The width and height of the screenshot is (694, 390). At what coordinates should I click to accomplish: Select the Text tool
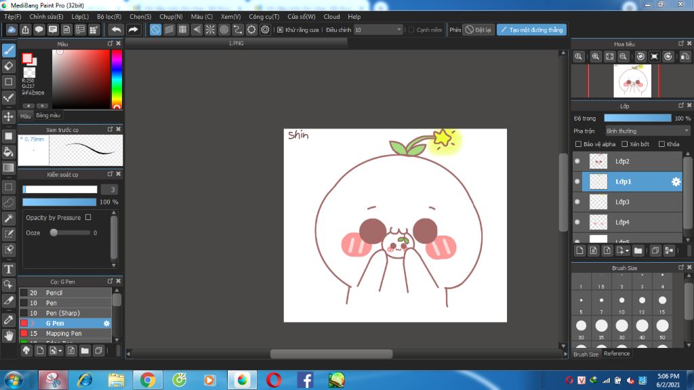click(9, 269)
